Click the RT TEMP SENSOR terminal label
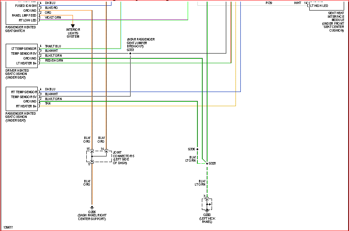 tap(24, 92)
